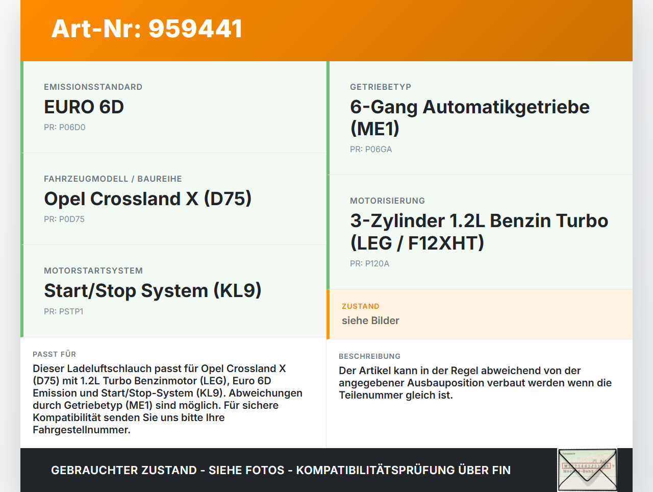Click the MOTORISIERUNG field label

point(387,201)
